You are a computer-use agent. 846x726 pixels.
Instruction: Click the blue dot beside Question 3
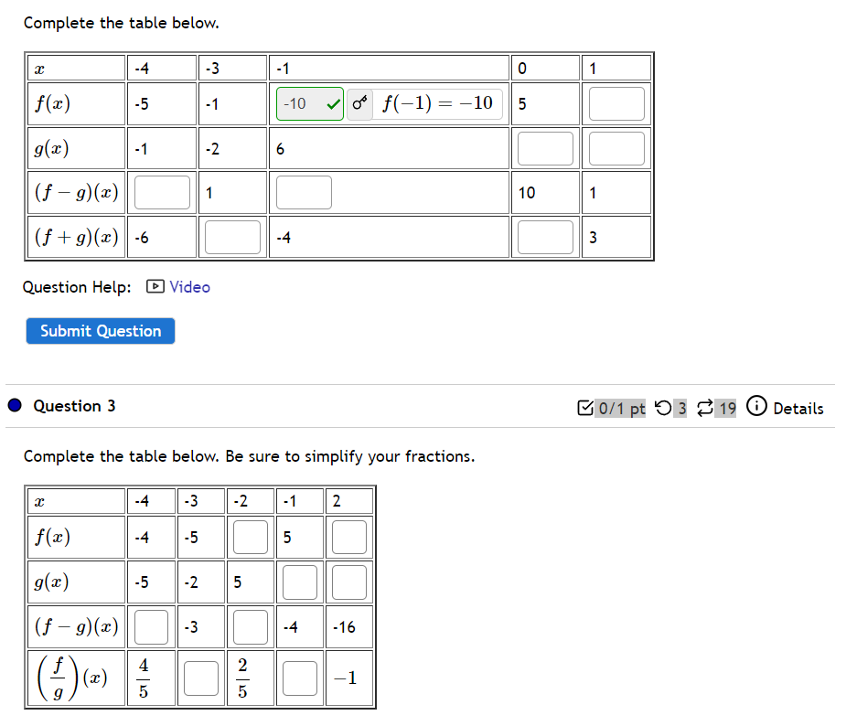tap(13, 405)
